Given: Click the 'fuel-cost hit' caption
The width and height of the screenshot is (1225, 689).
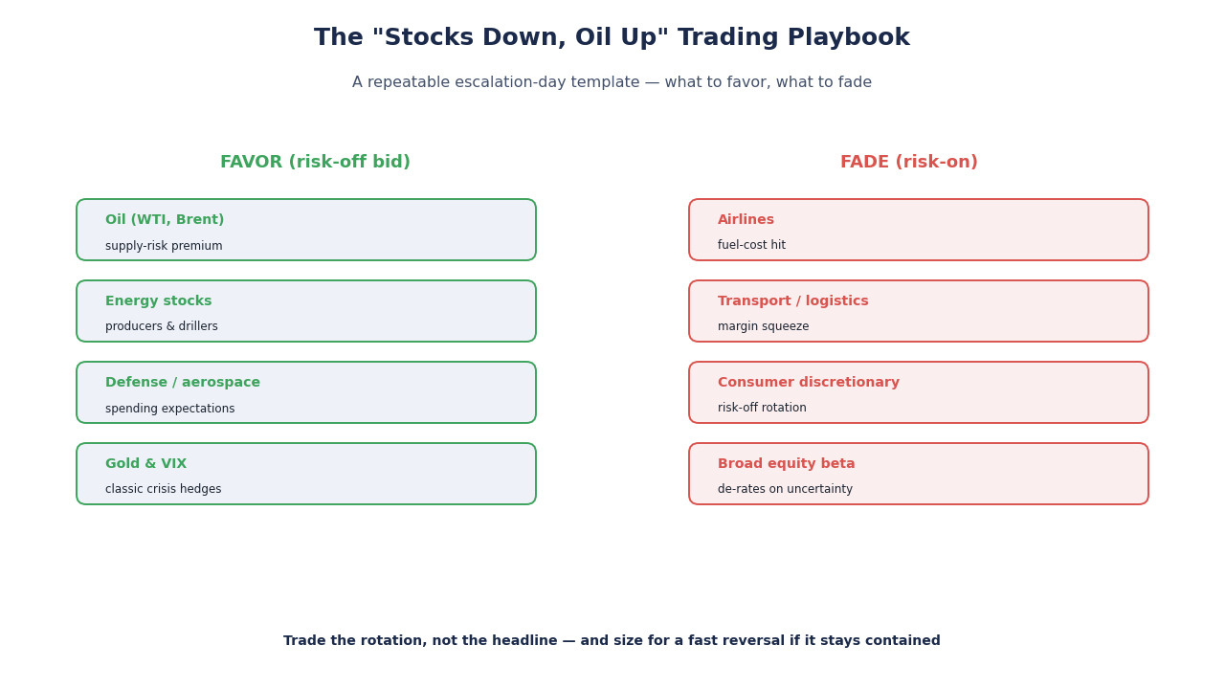Looking at the screenshot, I should pyautogui.click(x=751, y=245).
